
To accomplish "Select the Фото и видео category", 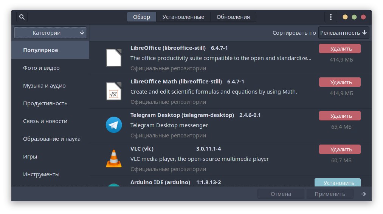I will 50,68.
